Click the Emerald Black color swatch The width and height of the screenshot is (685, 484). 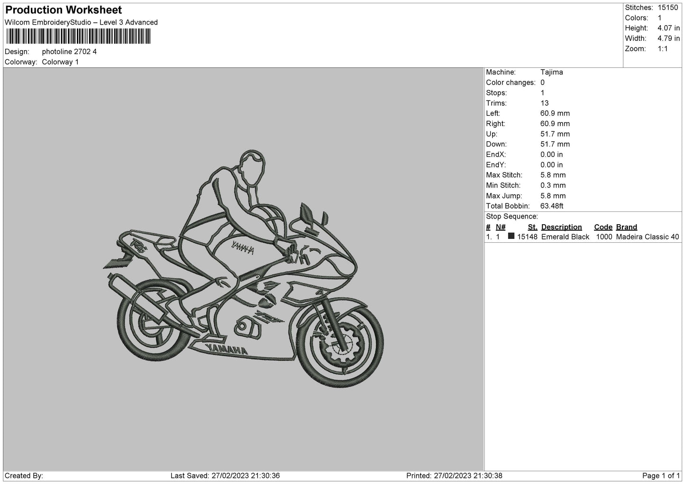click(x=511, y=236)
